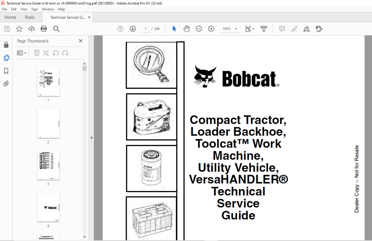Select page 4 thumbnail
Image resolution: width=372 pixels, height=241 pixels.
tap(48, 207)
